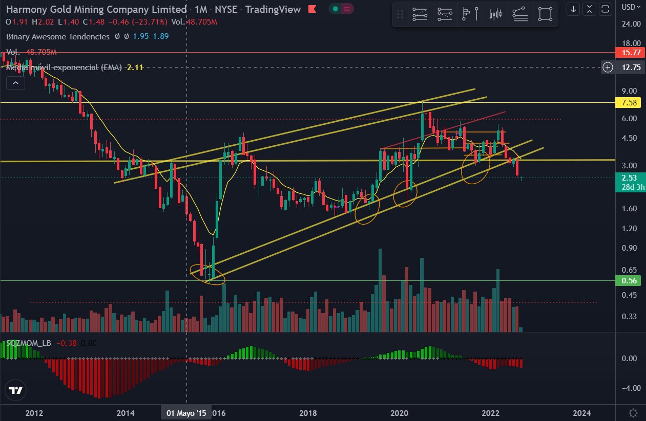Screen dimensions: 646x421
Task: Move the favorites toolbar by its dotted handle
Action: click(401, 15)
